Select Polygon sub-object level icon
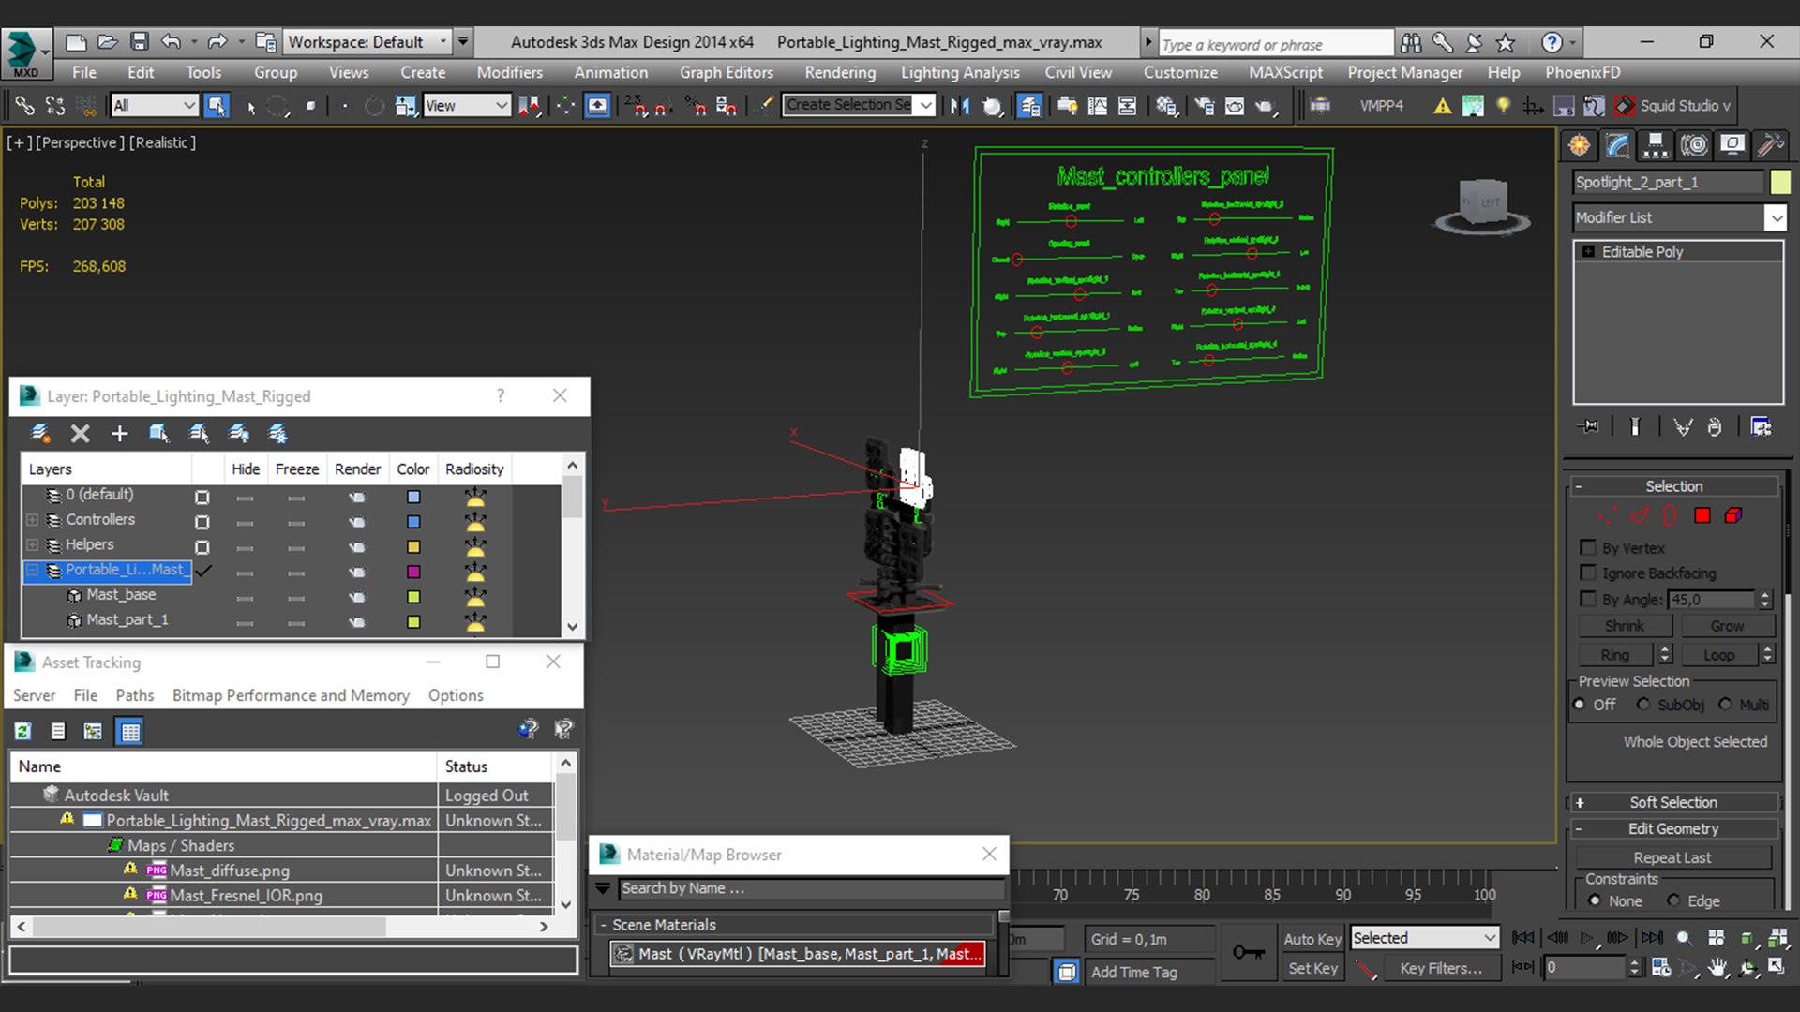Image resolution: width=1800 pixels, height=1012 pixels. coord(1702,515)
